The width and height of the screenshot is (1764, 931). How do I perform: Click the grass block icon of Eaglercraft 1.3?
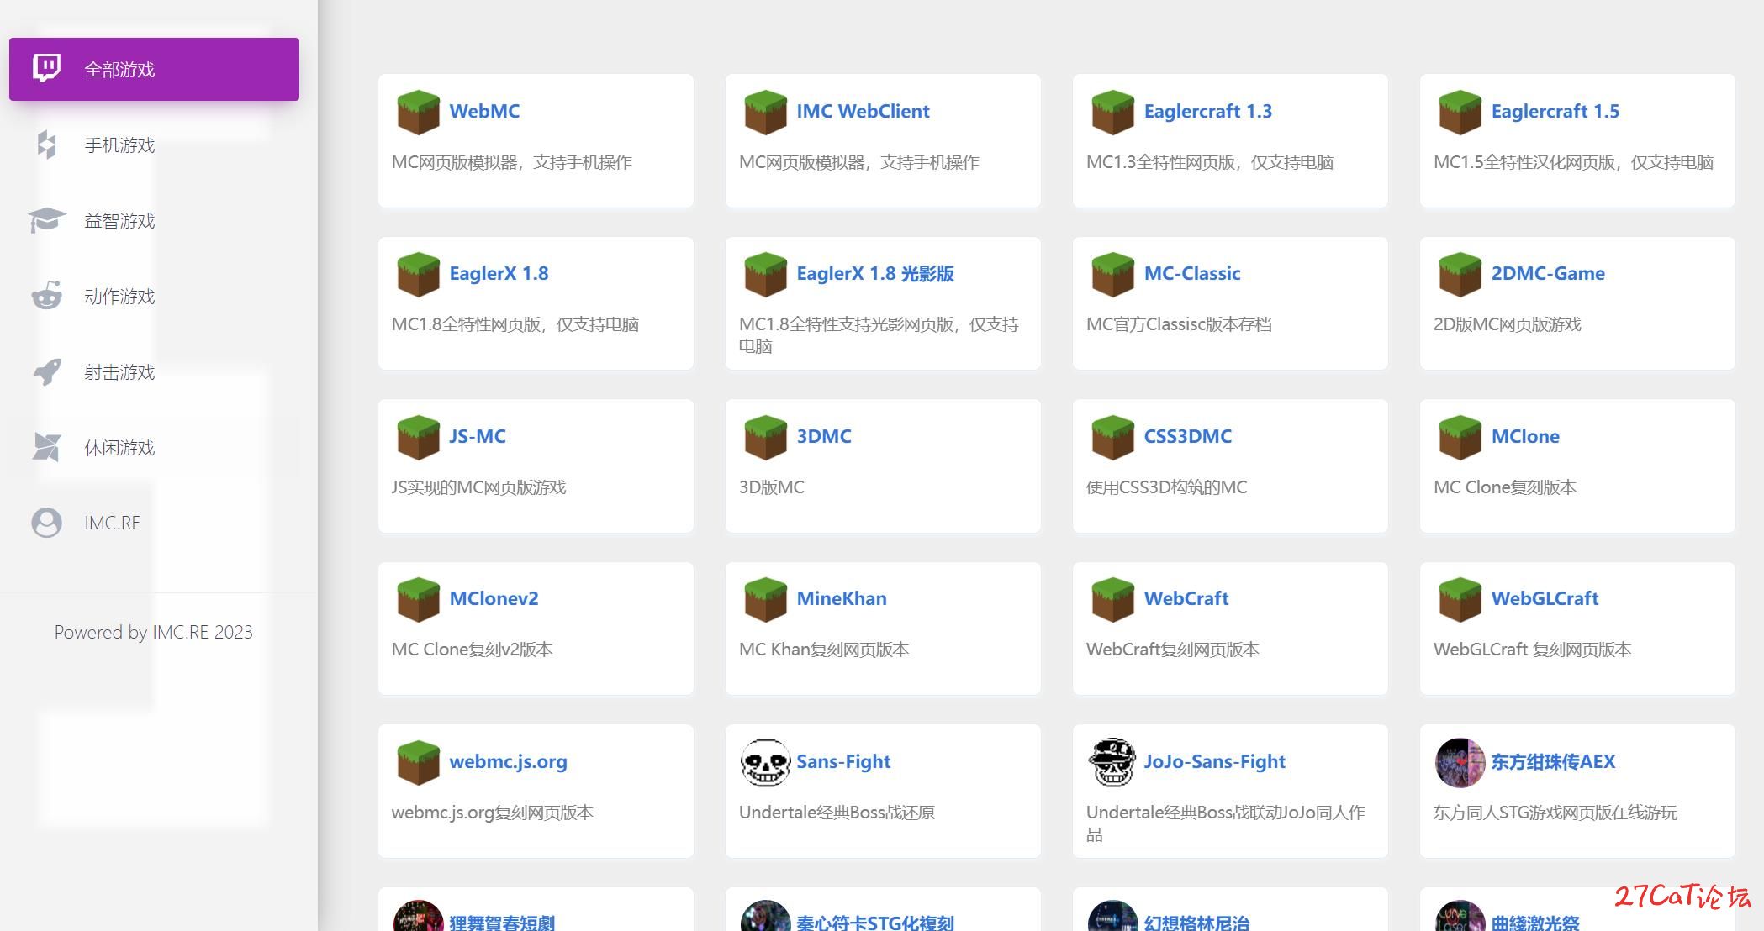(x=1112, y=112)
